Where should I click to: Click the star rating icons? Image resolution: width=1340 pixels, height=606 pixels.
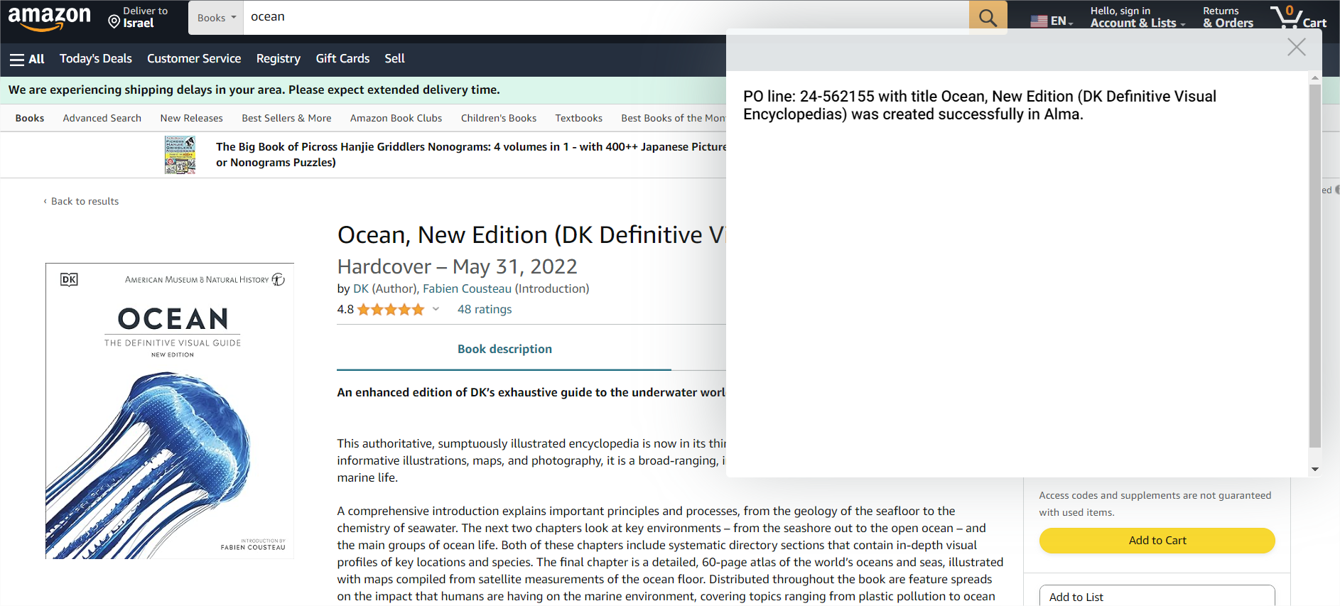coord(391,310)
